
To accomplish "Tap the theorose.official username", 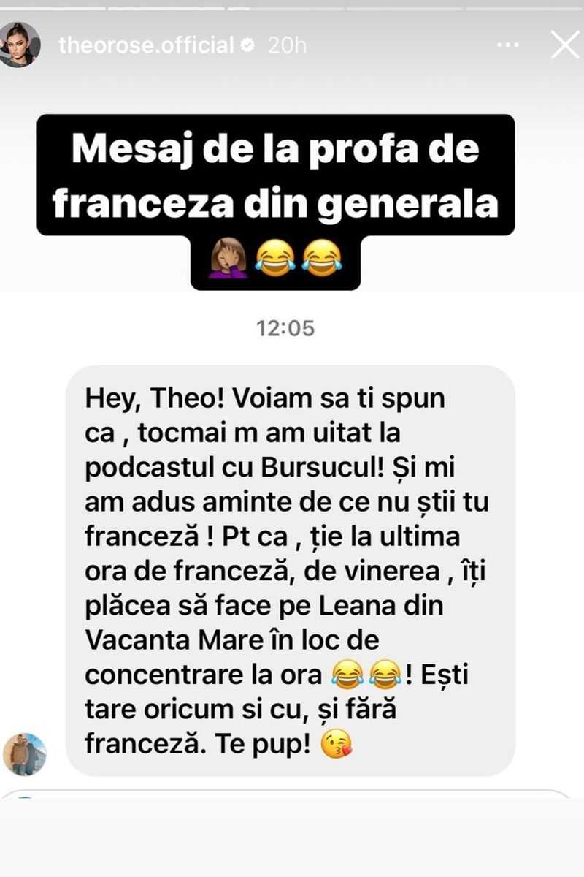I will point(146,45).
